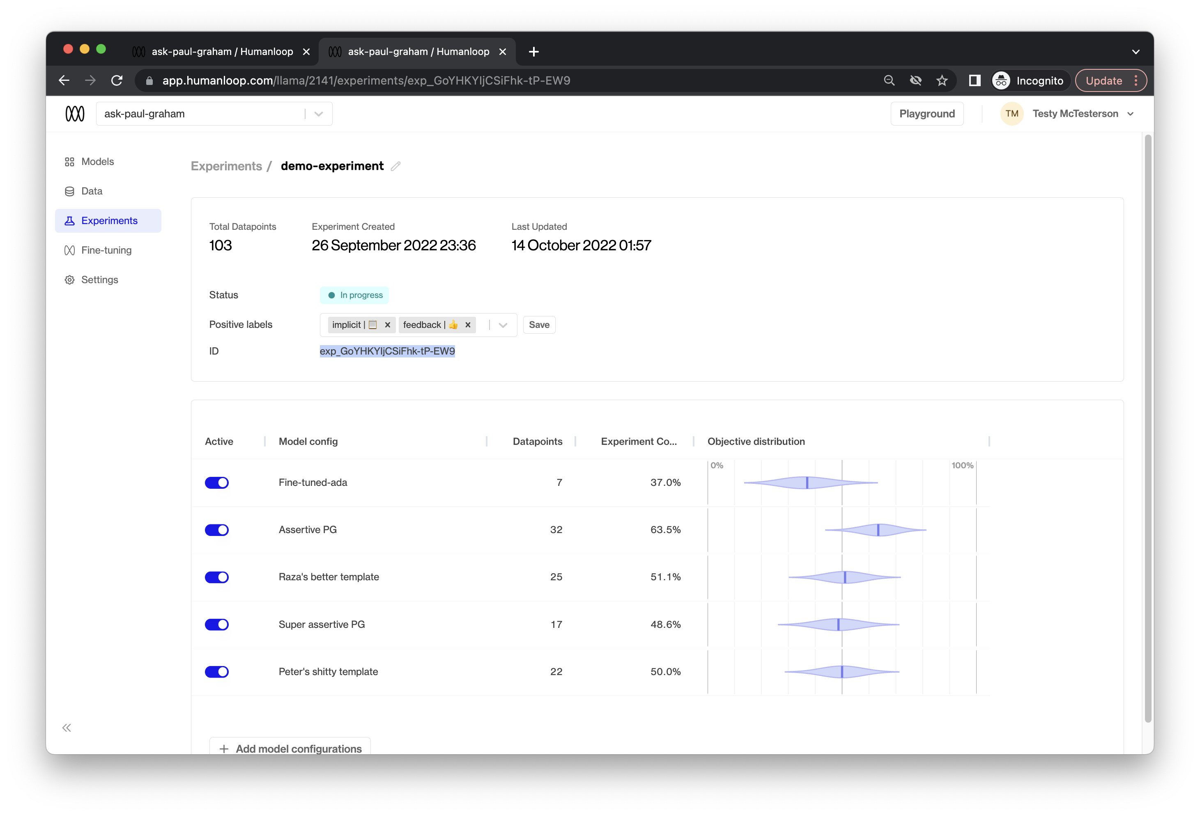This screenshot has width=1200, height=815.
Task: Disable the Fine-tuned-ada toggle
Action: 217,482
